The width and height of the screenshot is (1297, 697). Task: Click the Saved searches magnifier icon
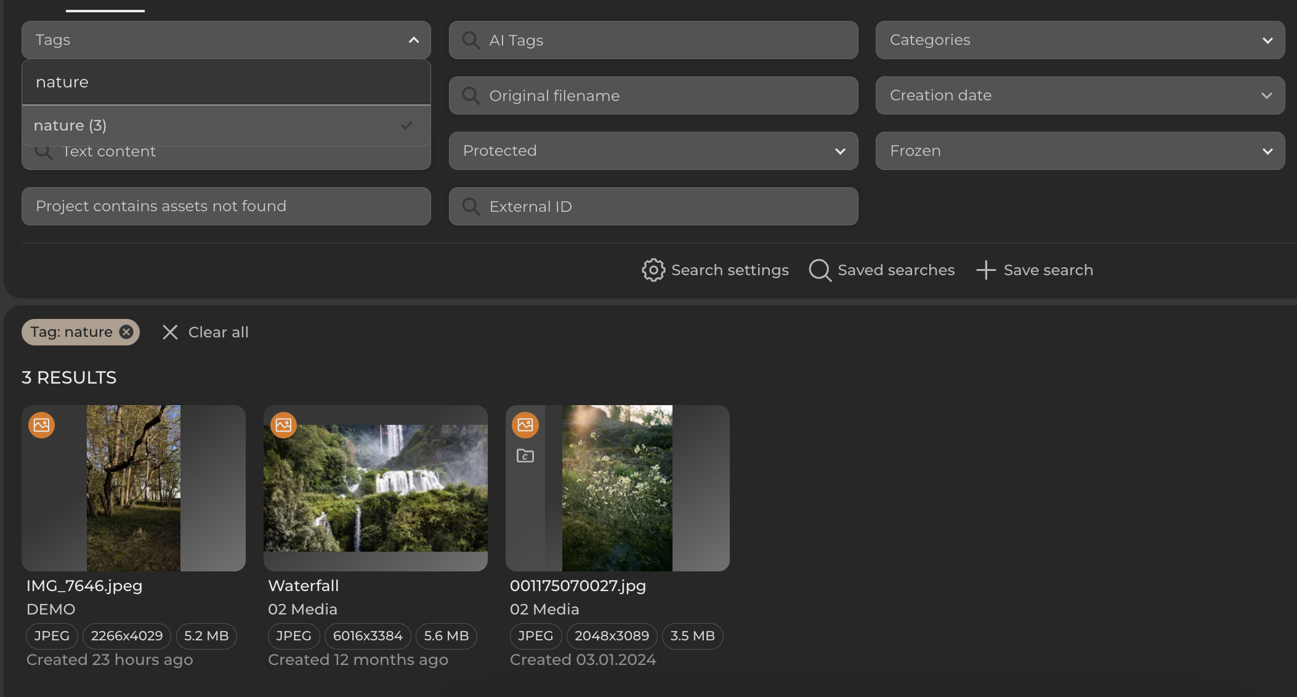click(820, 270)
